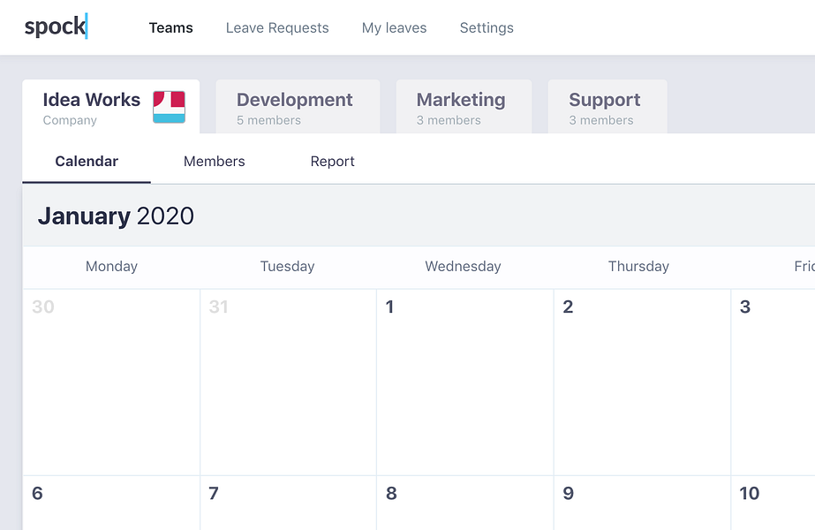Open the Teams navigation item
Image resolution: width=815 pixels, height=530 pixels.
pyautogui.click(x=170, y=27)
